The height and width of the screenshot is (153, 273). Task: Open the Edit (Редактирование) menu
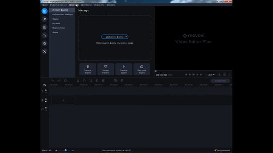pos(58,5)
